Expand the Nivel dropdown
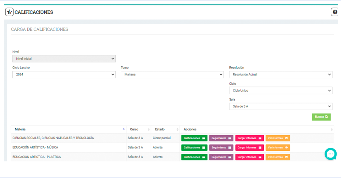This screenshot has height=178, width=341. point(64,59)
